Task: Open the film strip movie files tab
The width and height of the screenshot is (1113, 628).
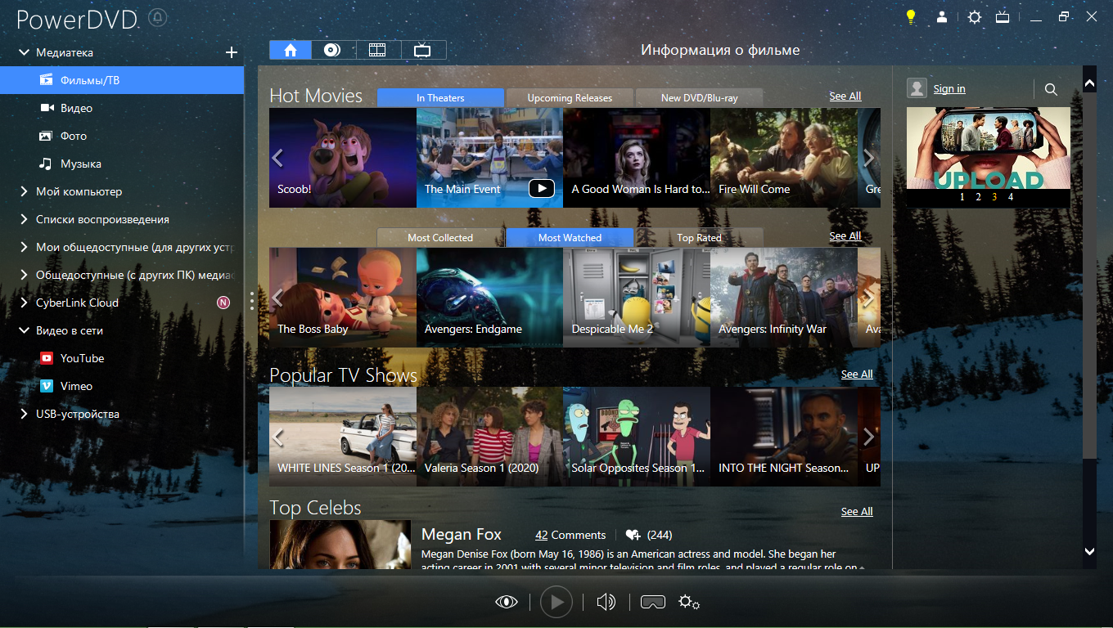Action: tap(377, 50)
